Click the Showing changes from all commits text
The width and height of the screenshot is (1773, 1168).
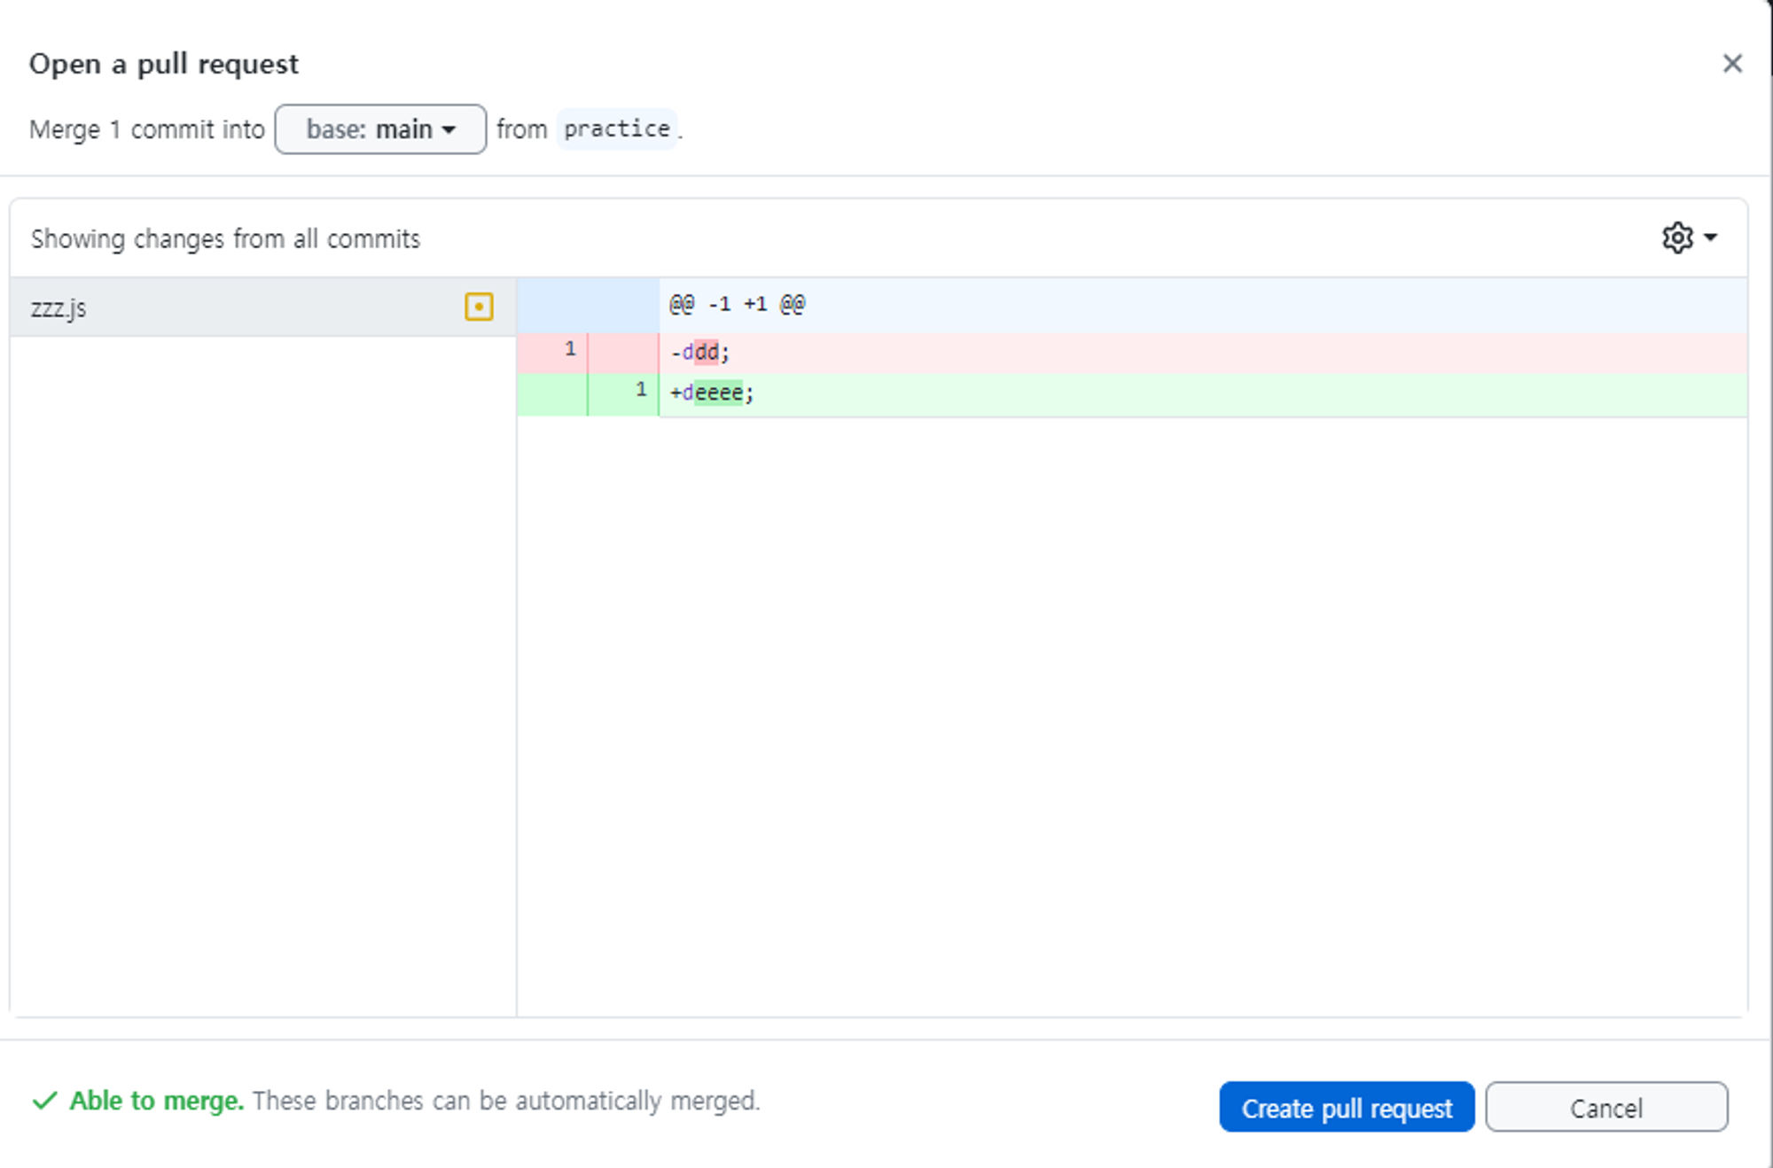tap(225, 238)
